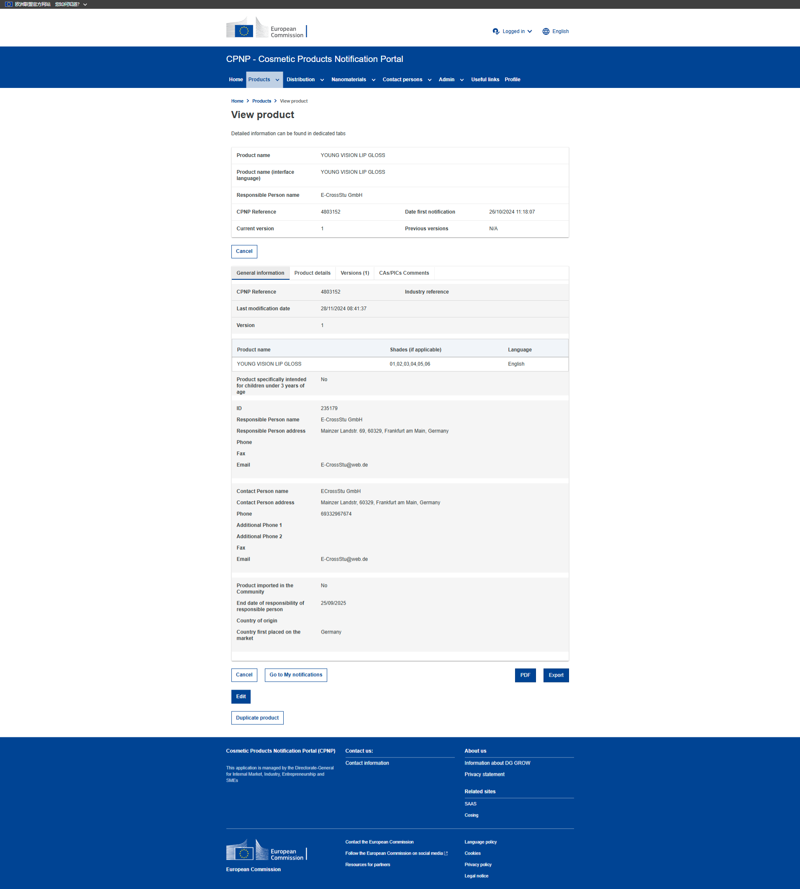The height and width of the screenshot is (889, 800).
Task: Click the Cancel button beside Go to My notifications
Action: point(244,675)
